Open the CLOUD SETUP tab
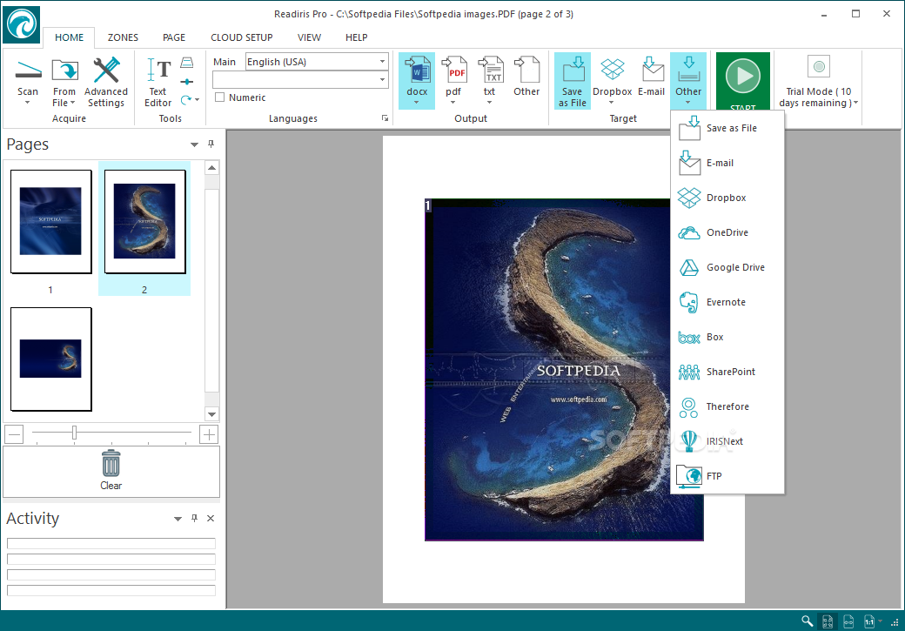This screenshot has height=631, width=905. tap(242, 37)
